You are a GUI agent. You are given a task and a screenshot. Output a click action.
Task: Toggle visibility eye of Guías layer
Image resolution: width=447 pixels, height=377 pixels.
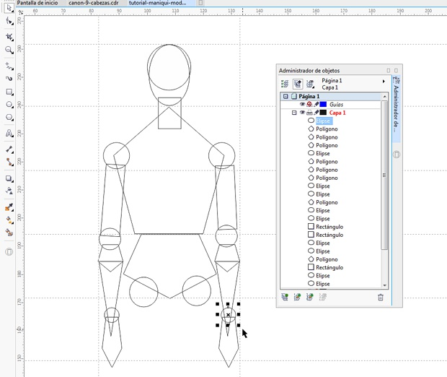302,105
